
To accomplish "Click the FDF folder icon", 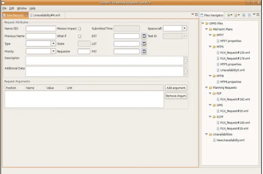I will pyautogui.click(x=214, y=94).
